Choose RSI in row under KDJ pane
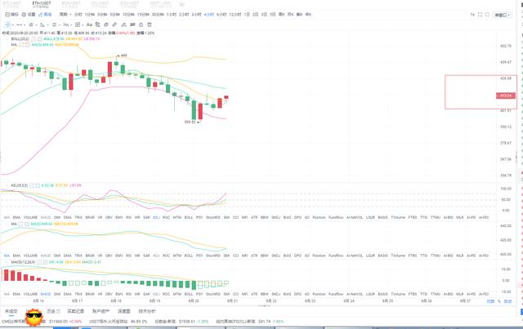523x329 pixels. [128, 217]
